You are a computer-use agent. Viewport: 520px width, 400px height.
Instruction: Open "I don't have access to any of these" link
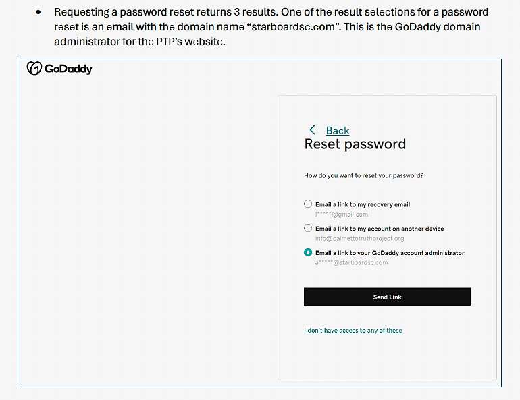353,331
